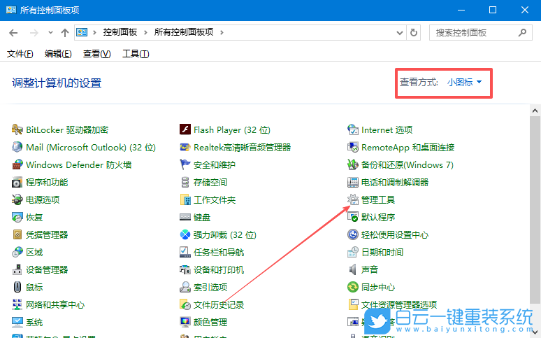Click the 恢复 icon
The image size is (541, 338).
tap(17, 217)
